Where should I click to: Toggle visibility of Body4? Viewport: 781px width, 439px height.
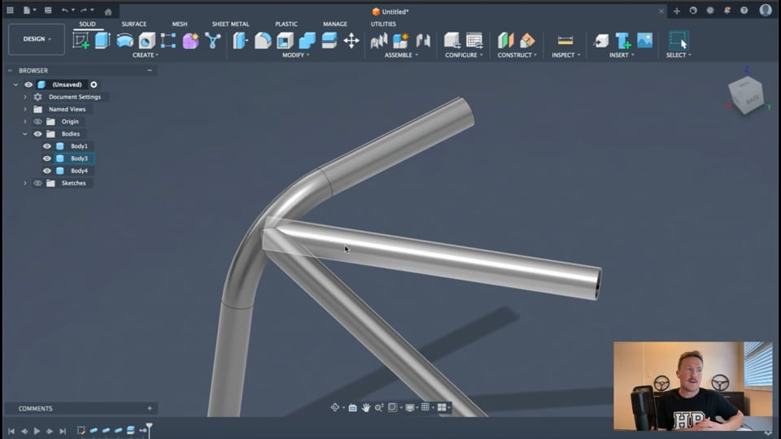47,171
